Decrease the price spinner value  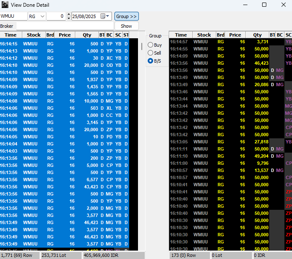(x=69, y=18)
